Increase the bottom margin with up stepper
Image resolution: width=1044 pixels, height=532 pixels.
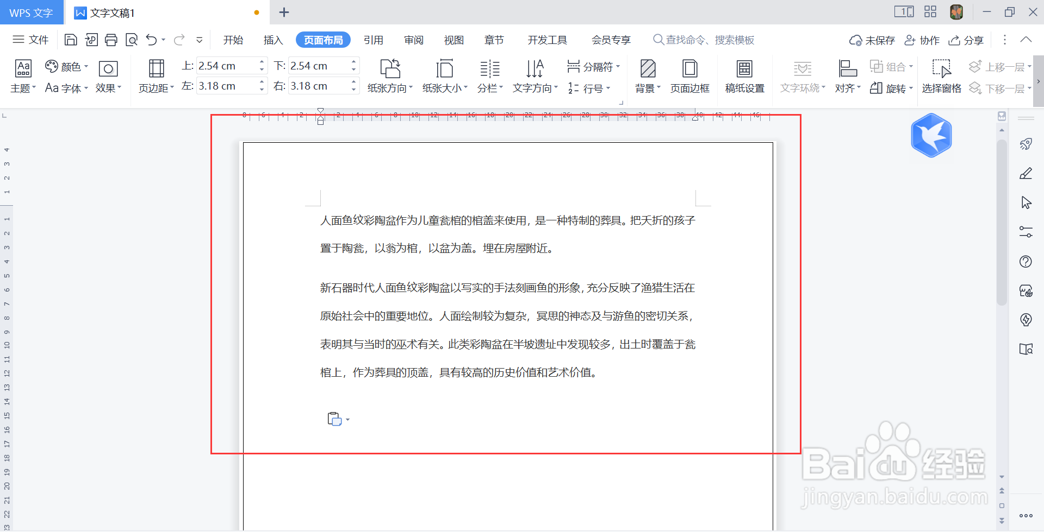(354, 62)
